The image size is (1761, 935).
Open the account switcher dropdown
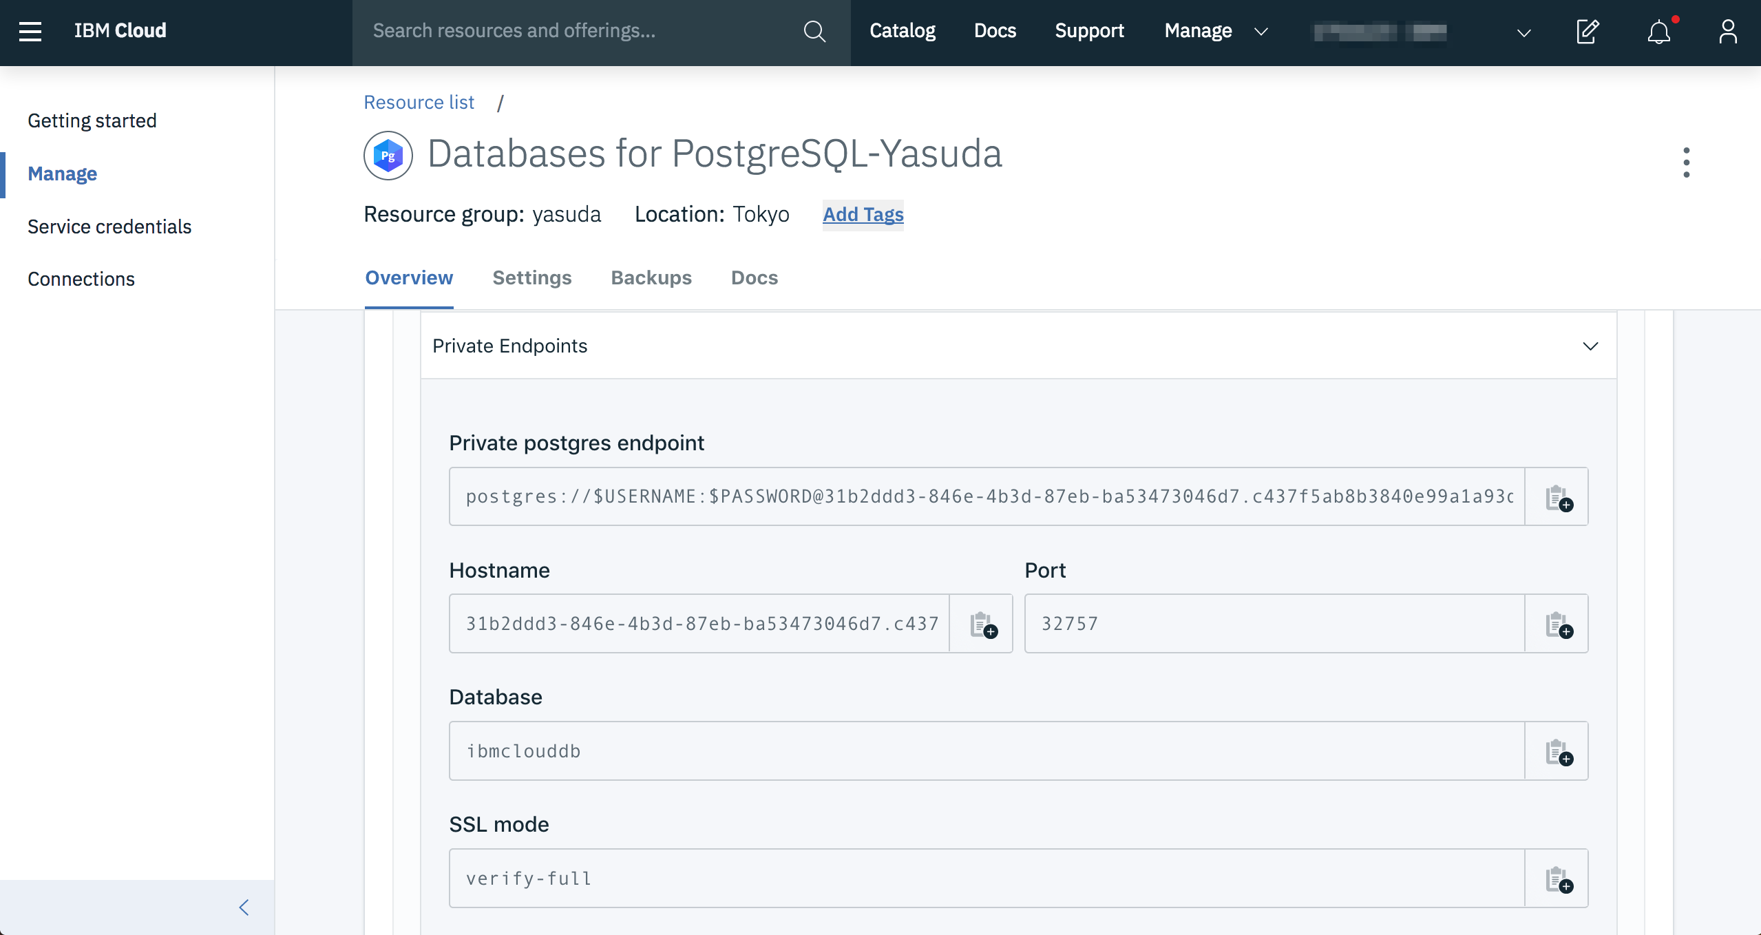click(1523, 32)
